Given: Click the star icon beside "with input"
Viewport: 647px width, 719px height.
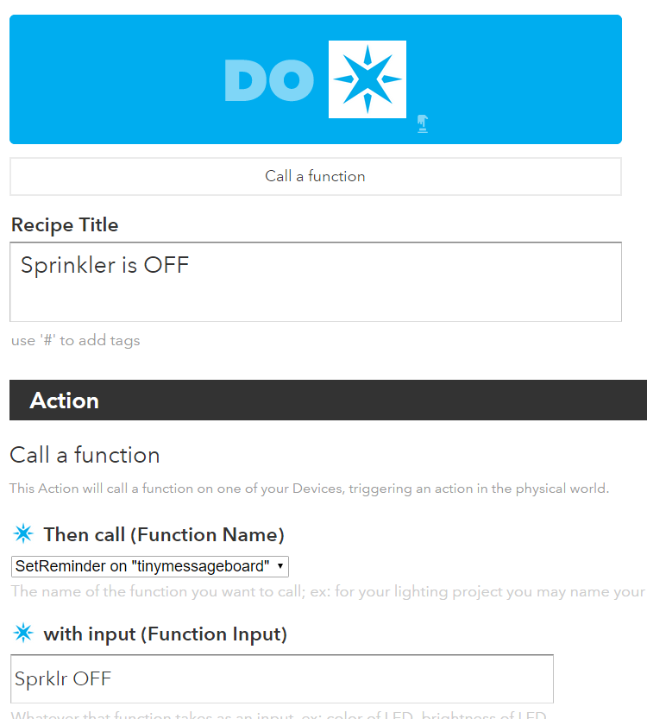Looking at the screenshot, I should point(23,634).
